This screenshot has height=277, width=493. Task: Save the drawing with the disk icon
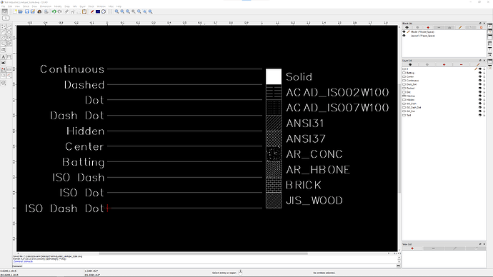coord(27,11)
